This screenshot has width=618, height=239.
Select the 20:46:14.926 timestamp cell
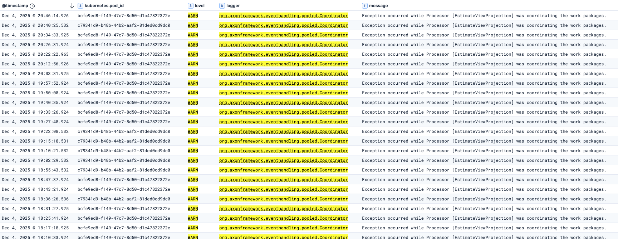tap(35, 16)
